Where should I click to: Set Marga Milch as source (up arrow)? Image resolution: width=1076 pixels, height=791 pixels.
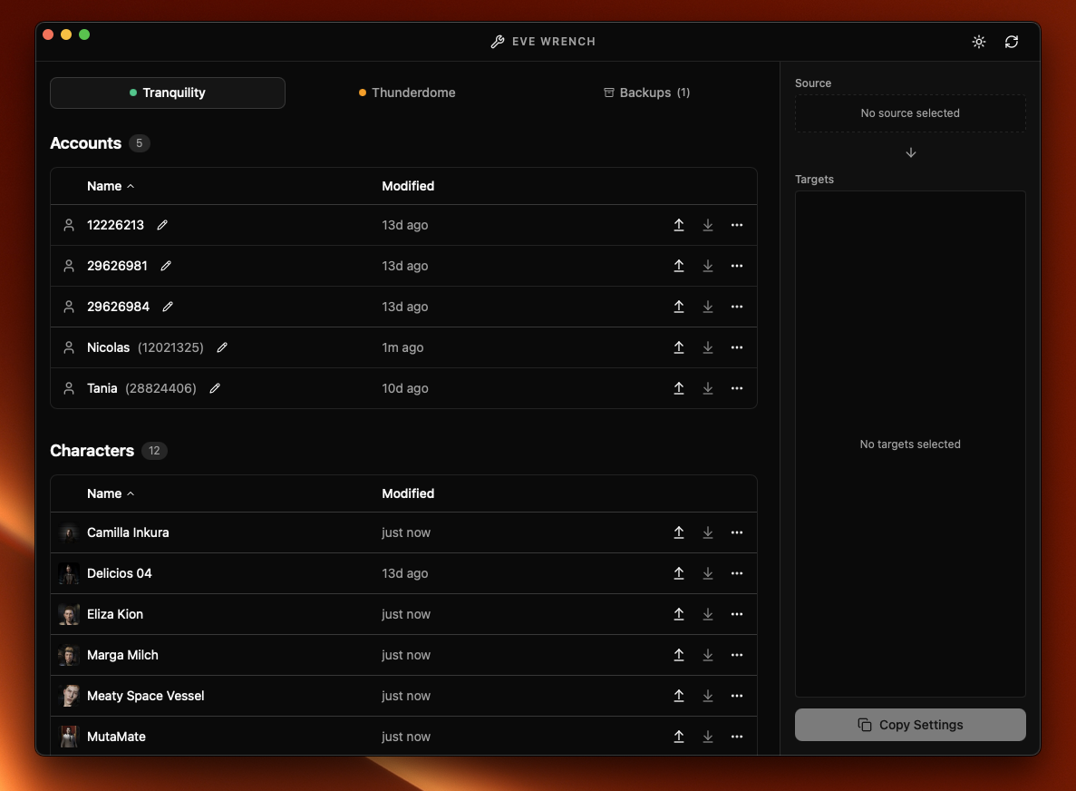[x=679, y=655]
